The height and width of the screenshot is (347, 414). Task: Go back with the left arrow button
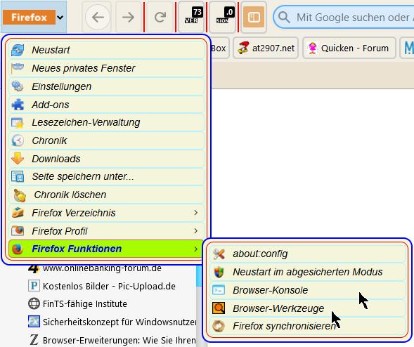[98, 18]
